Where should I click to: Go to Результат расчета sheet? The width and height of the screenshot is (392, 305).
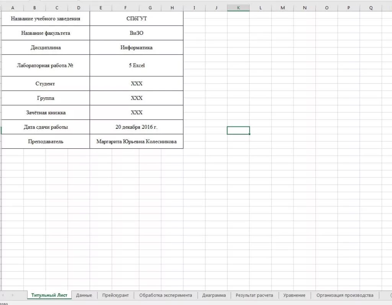tap(254, 295)
